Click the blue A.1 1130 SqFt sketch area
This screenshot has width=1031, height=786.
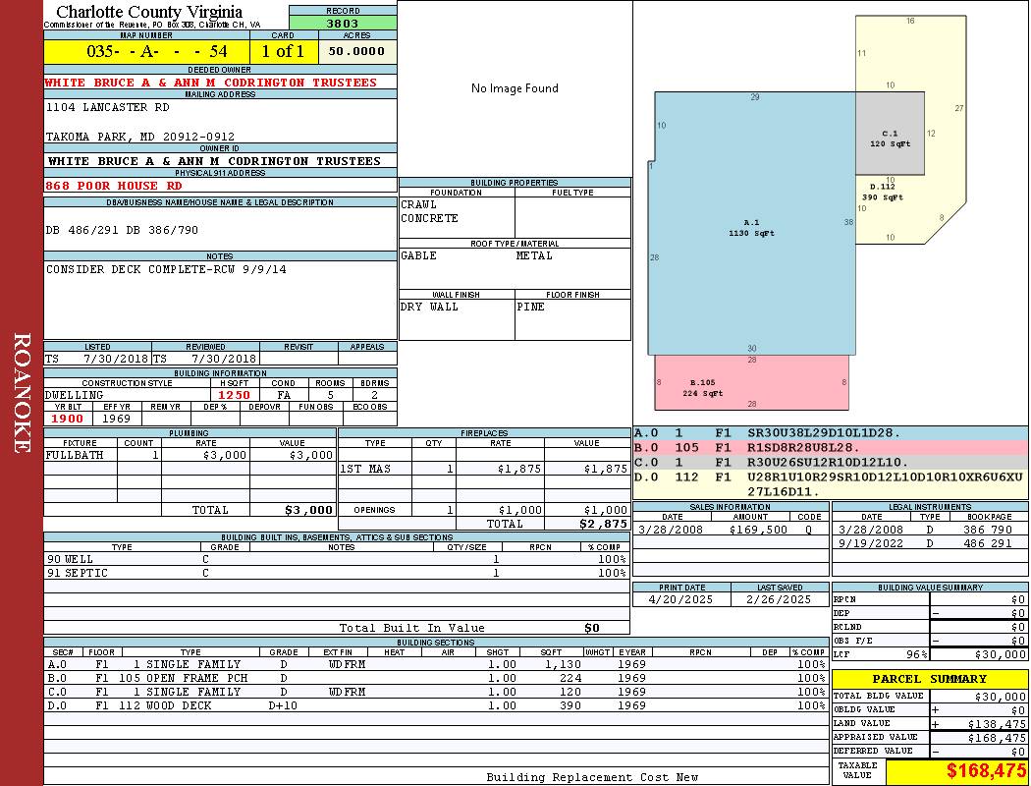[751, 224]
